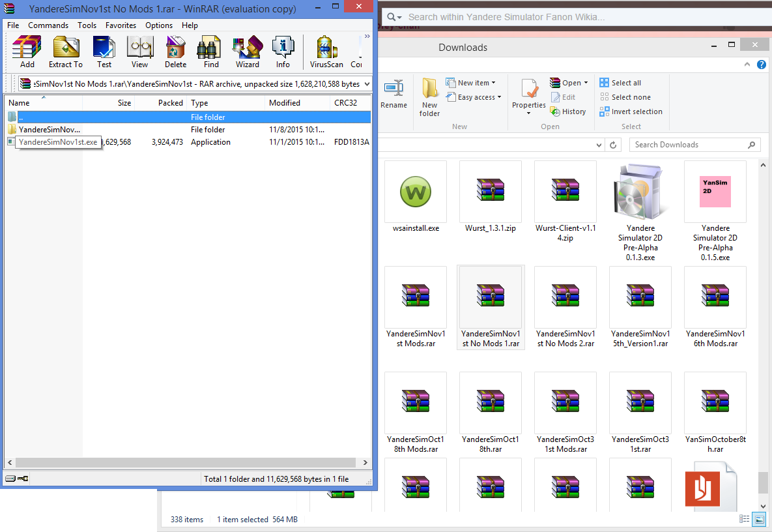Select YandereSimOct18th Mods.rar file

tap(416, 413)
